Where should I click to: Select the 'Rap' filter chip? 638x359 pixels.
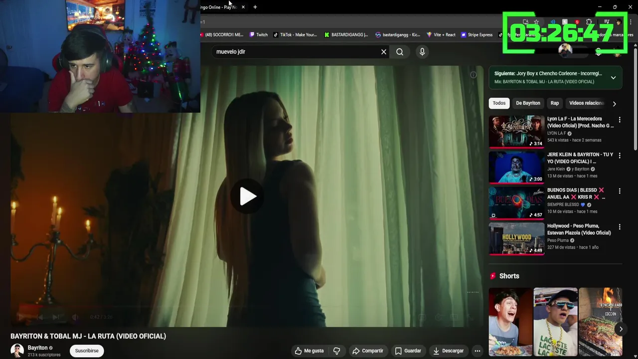(x=555, y=103)
